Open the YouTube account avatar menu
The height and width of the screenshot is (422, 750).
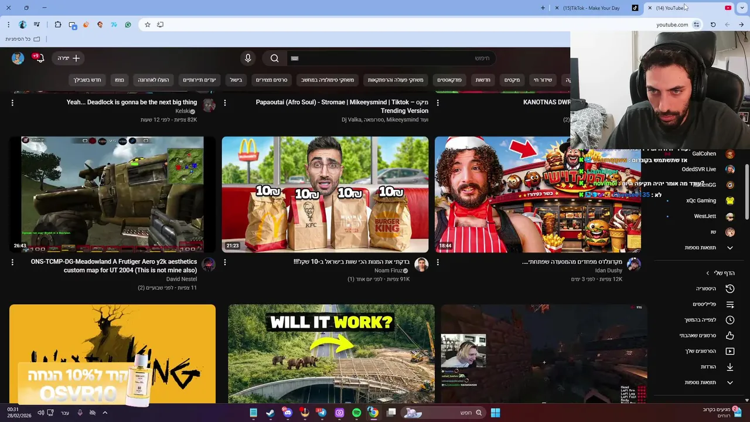(18, 58)
